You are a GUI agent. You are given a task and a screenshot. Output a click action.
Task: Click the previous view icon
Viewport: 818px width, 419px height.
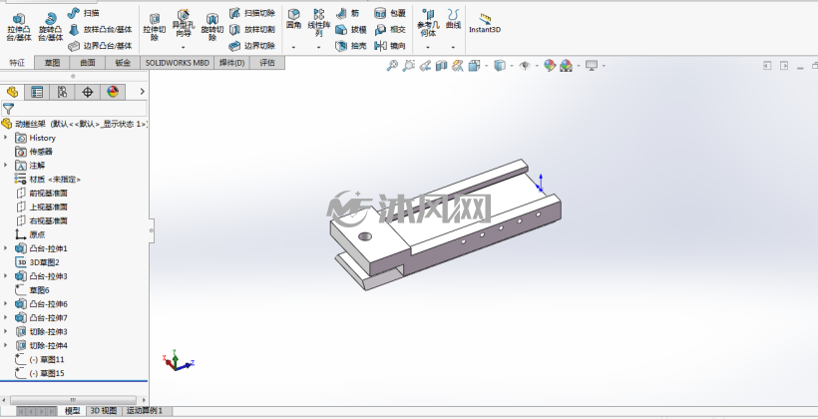[x=425, y=66]
